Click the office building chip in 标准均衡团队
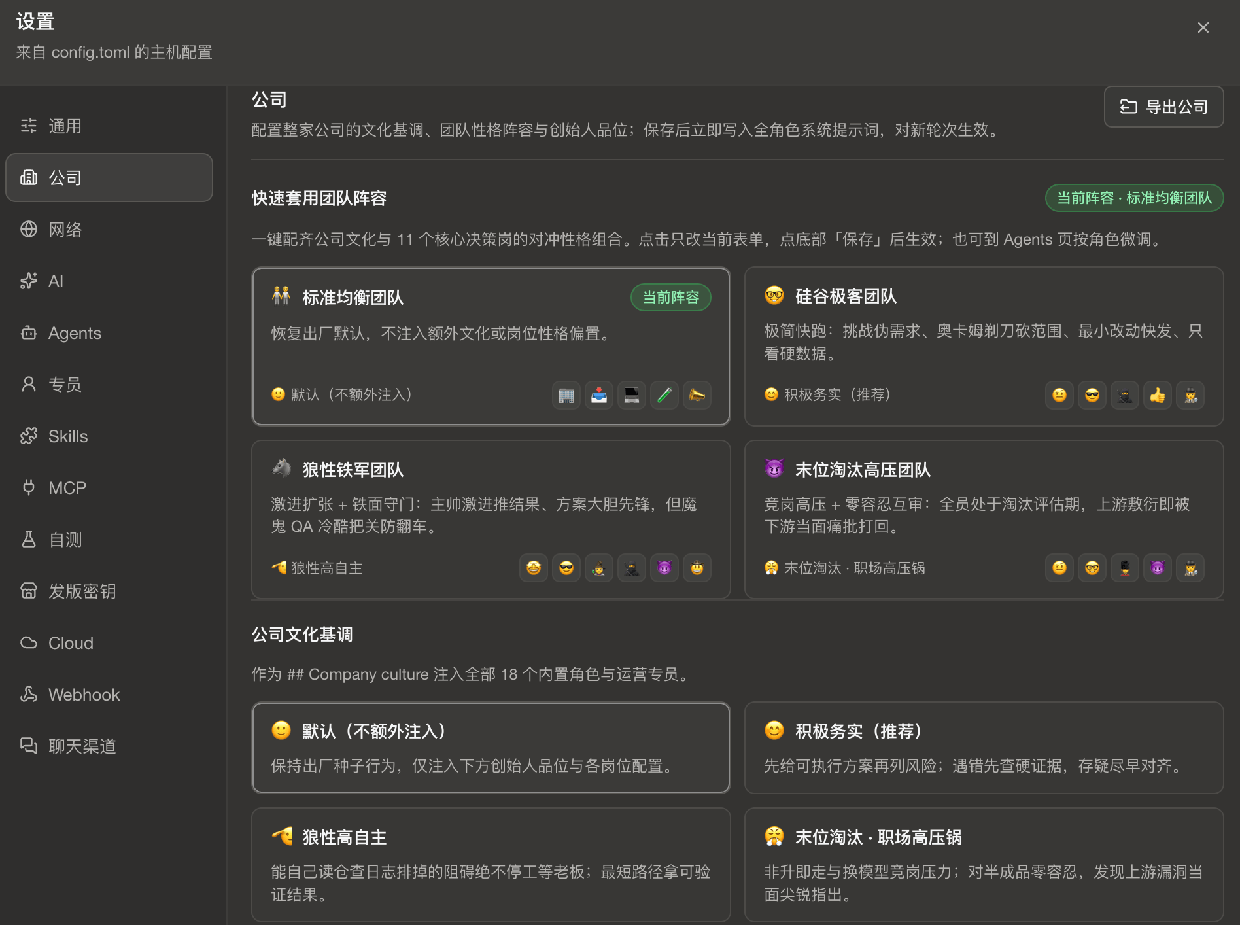 click(566, 395)
